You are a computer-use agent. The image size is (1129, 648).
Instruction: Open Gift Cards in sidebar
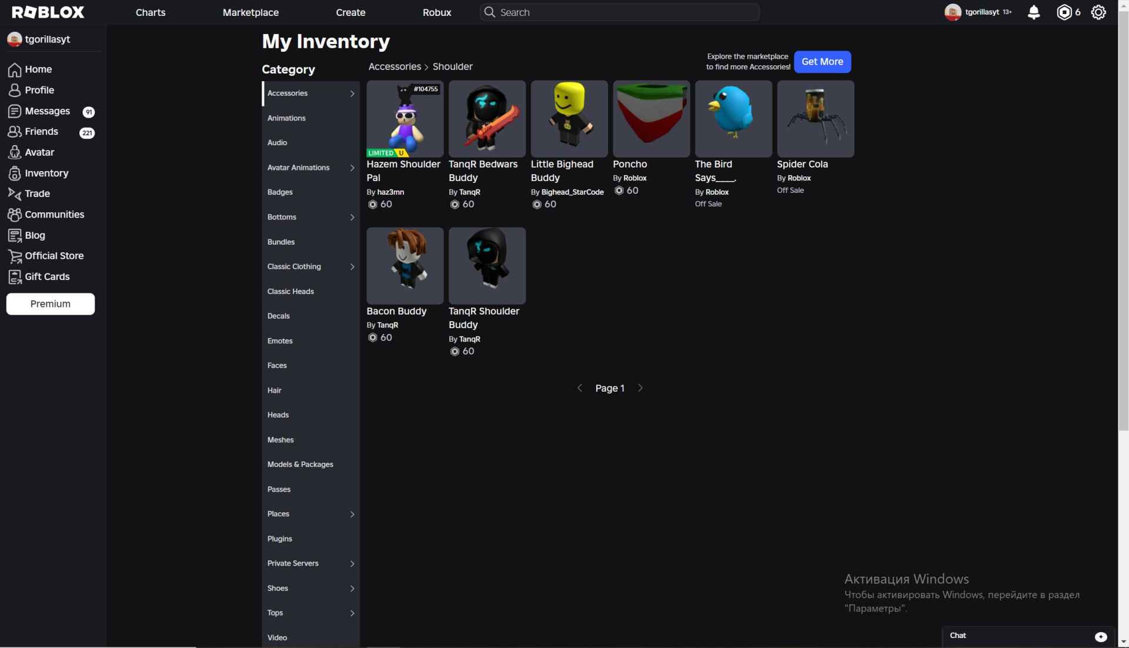[47, 276]
